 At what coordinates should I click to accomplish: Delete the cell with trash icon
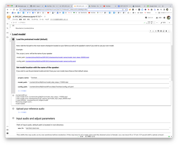166,31
